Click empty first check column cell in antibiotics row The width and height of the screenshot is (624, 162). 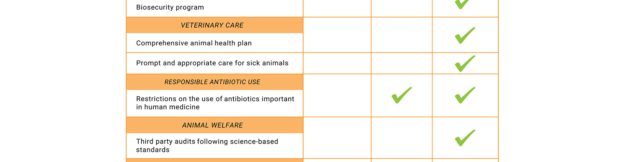coord(337,96)
